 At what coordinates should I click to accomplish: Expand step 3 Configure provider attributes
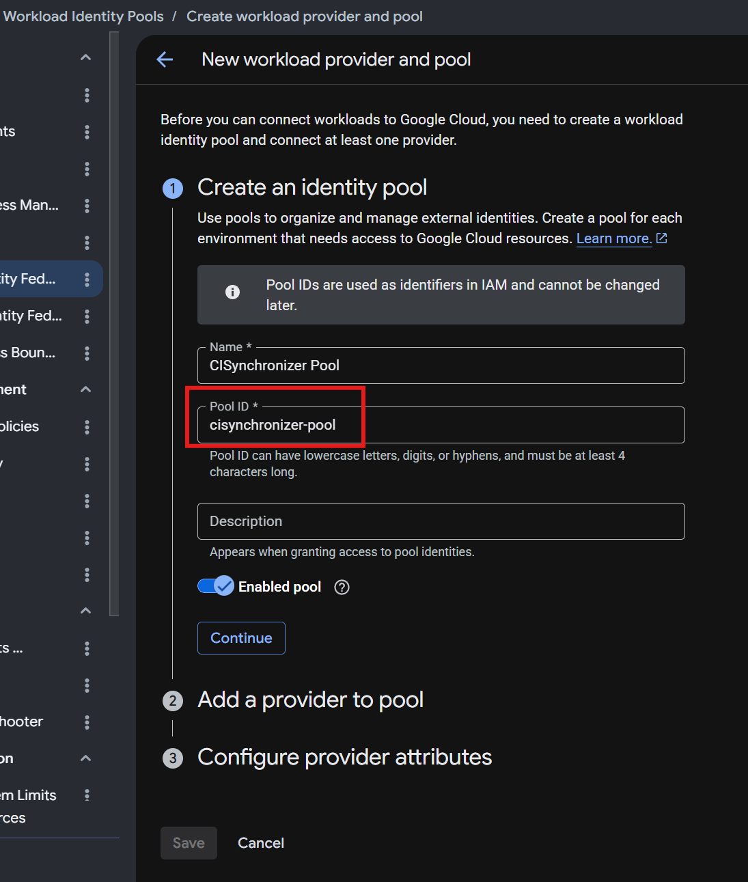[x=344, y=757]
